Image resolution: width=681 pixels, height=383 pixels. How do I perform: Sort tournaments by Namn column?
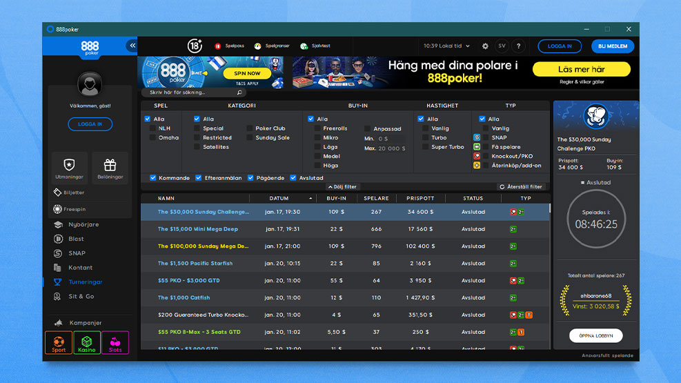[166, 198]
